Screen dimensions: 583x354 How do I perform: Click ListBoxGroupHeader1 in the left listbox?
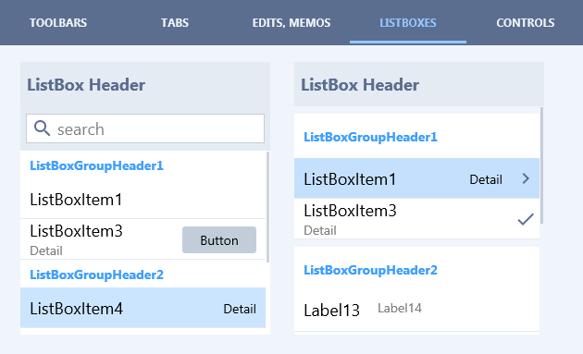pyautogui.click(x=96, y=165)
